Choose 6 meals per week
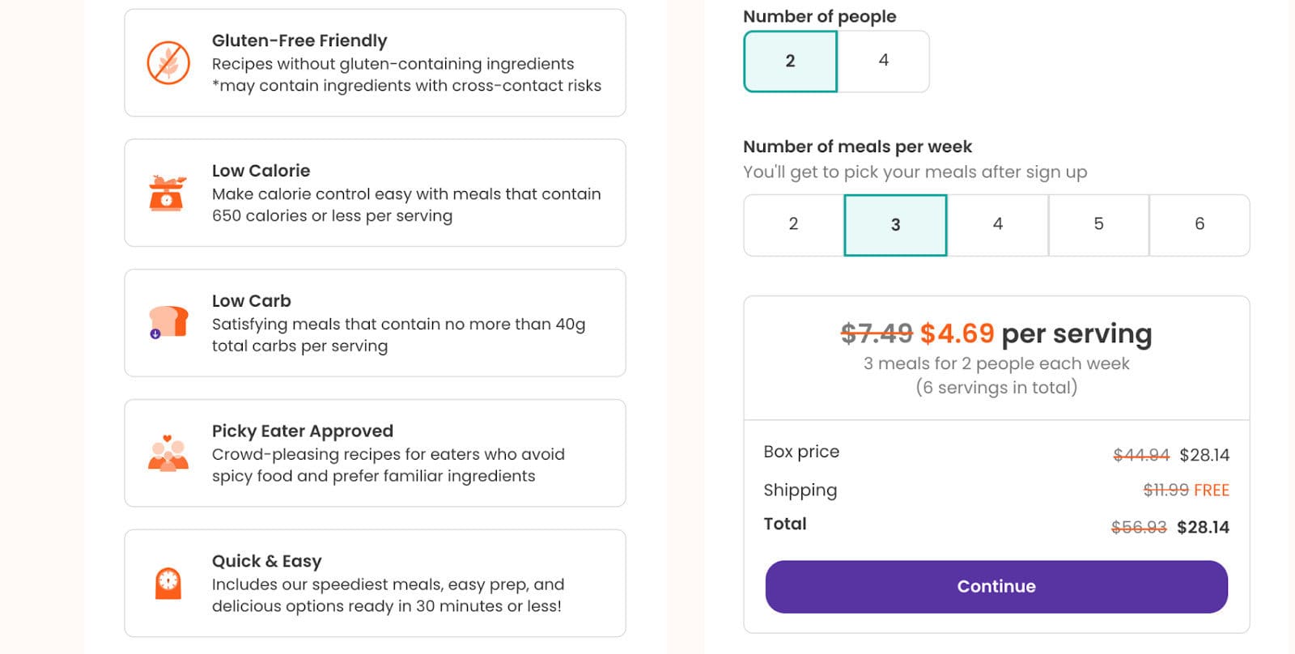This screenshot has width=1295, height=654. click(1199, 225)
